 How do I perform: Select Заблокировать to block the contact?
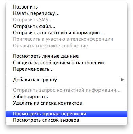coord(66,97)
